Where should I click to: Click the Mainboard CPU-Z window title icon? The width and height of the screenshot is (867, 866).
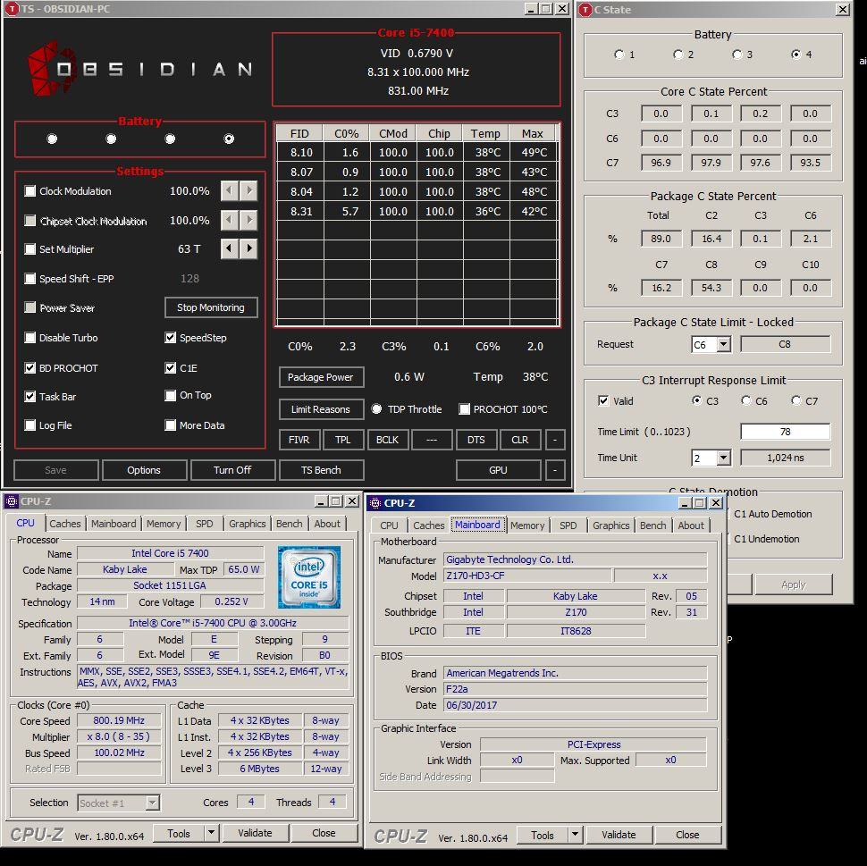[x=375, y=502]
